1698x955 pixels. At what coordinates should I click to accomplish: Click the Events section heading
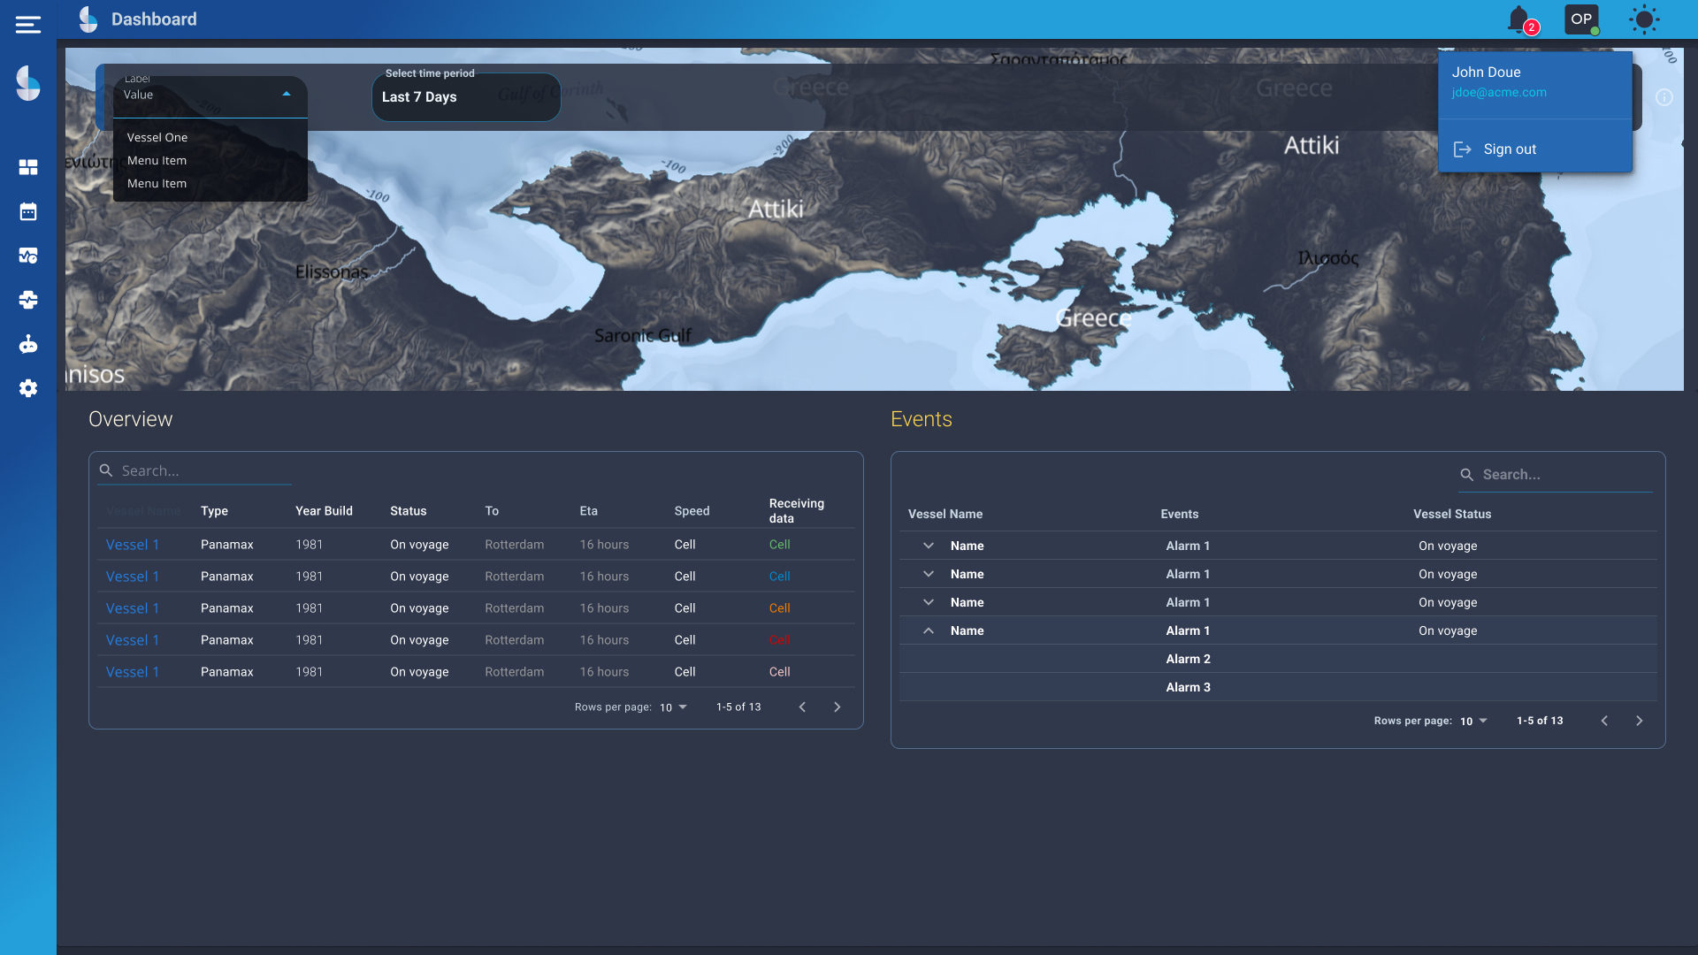click(x=922, y=419)
